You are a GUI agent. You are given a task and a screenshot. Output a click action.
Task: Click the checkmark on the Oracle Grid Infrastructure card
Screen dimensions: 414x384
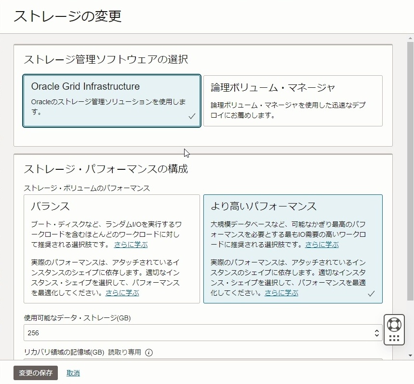(x=192, y=115)
